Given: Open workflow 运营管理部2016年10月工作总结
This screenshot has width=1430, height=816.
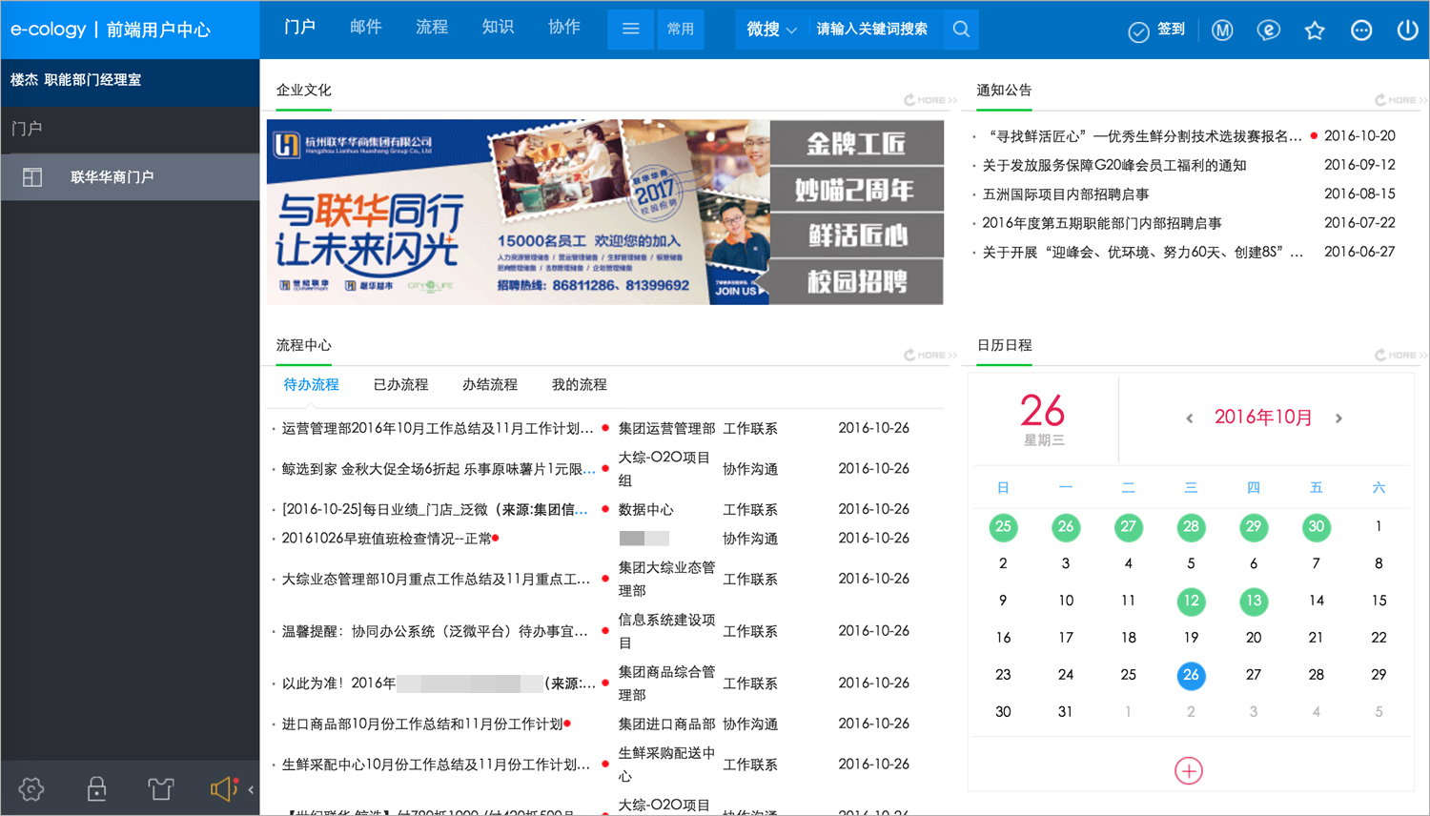Looking at the screenshot, I should [x=438, y=429].
